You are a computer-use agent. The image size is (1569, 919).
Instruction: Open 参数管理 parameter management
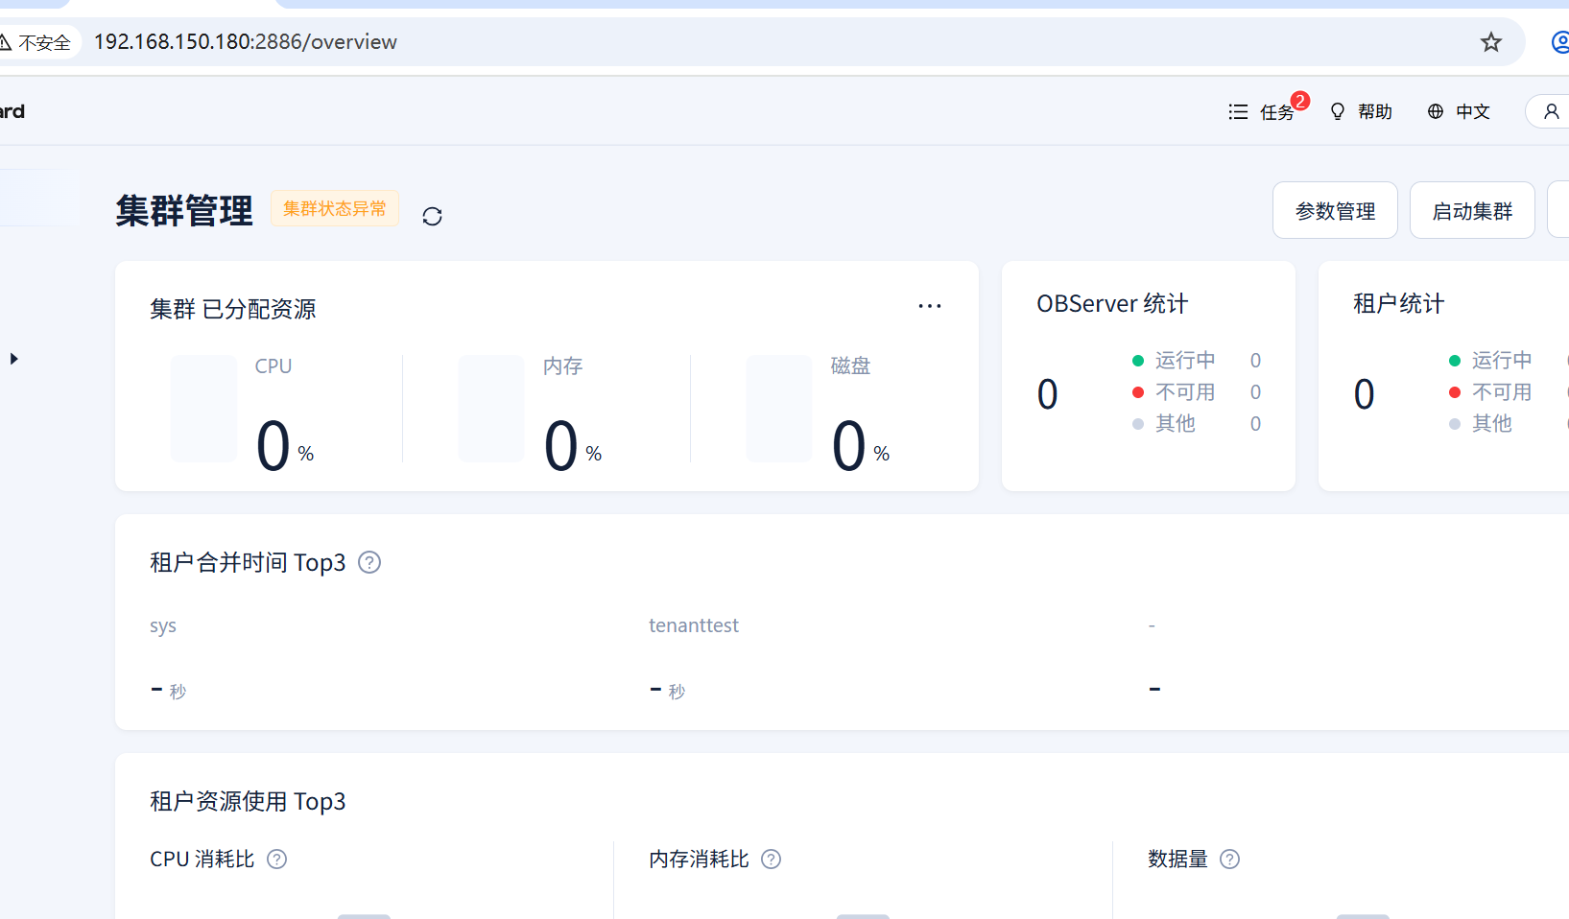point(1335,210)
